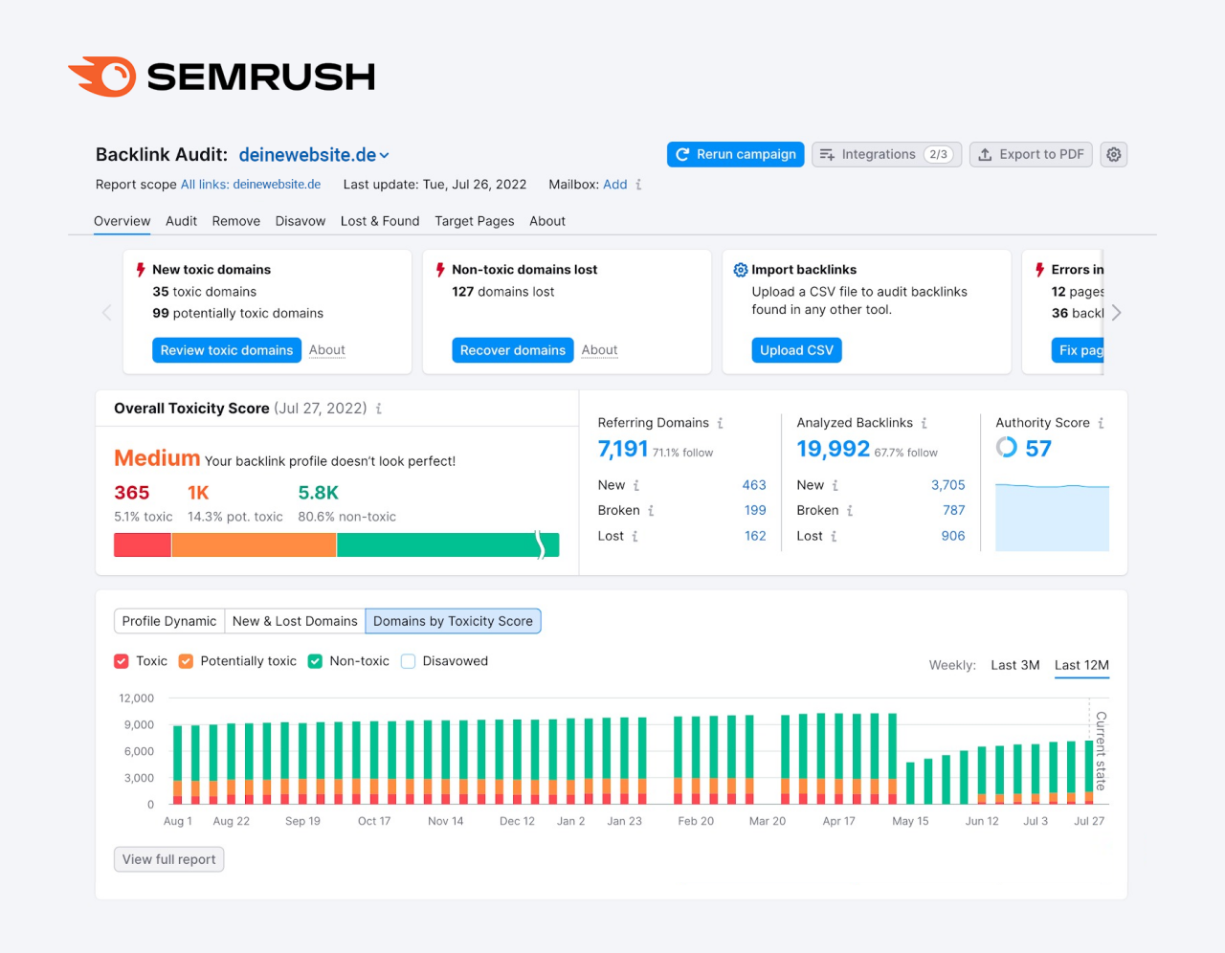Click info icon beside Broken referring domains
Image resolution: width=1225 pixels, height=953 pixels.
(x=652, y=511)
